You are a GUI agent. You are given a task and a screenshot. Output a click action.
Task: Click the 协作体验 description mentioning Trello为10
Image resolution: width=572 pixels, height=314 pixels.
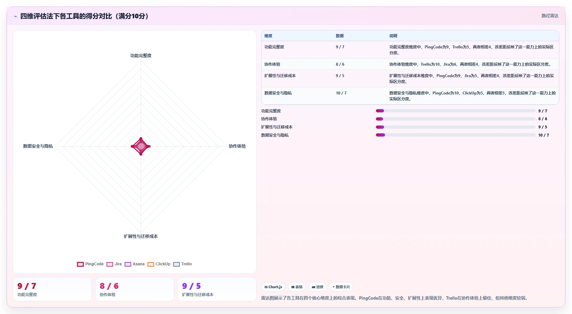click(471, 64)
